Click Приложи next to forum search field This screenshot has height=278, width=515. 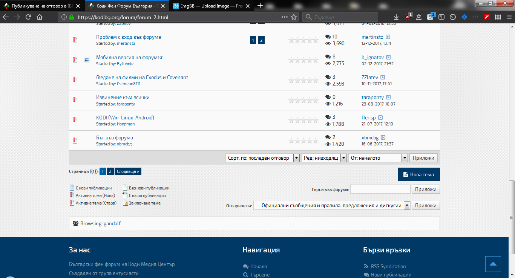pos(426,189)
